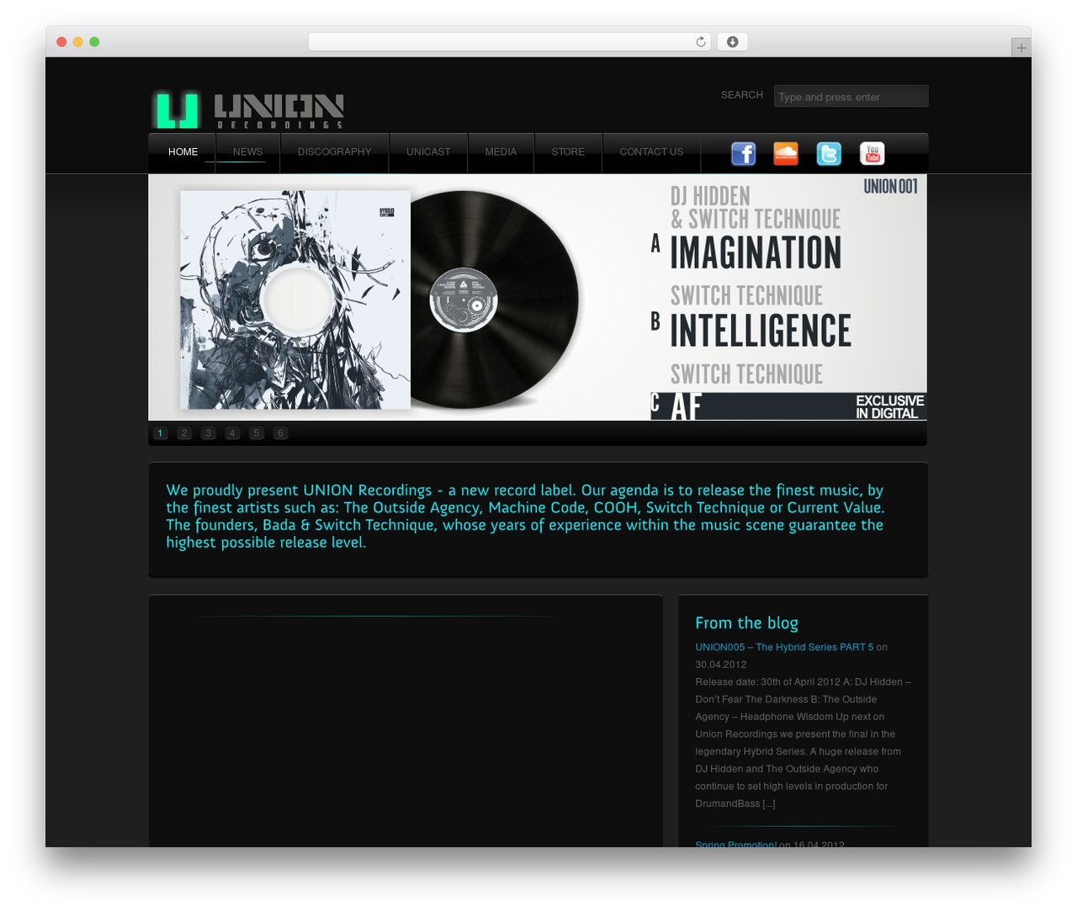Viewport: 1077px width, 912px height.
Task: Focus the browser address bar
Action: (x=510, y=42)
